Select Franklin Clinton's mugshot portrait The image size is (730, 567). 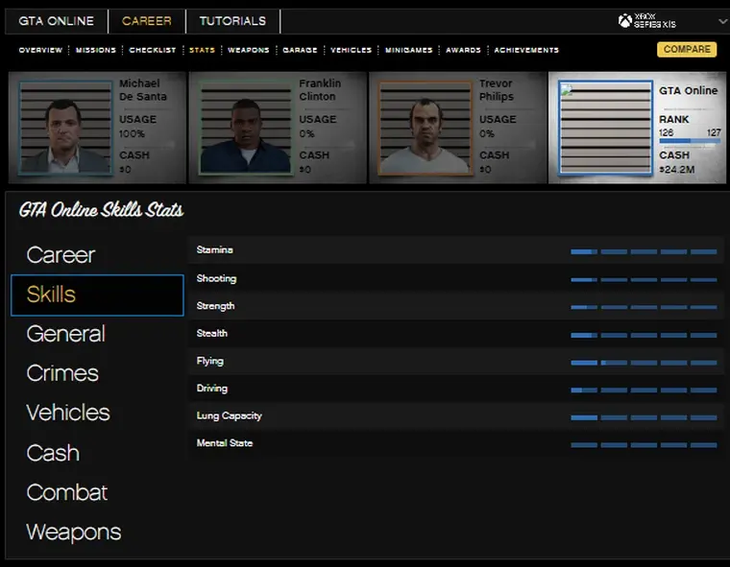click(246, 127)
